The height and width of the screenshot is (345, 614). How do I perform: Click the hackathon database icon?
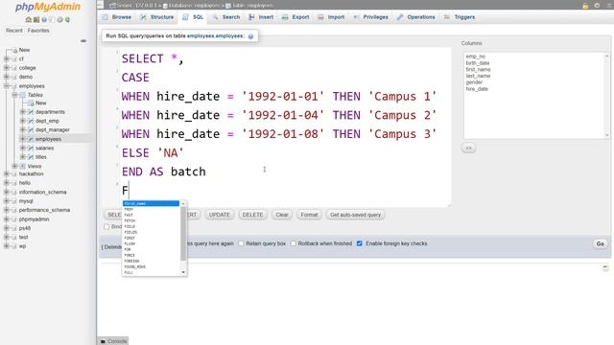click(x=14, y=173)
